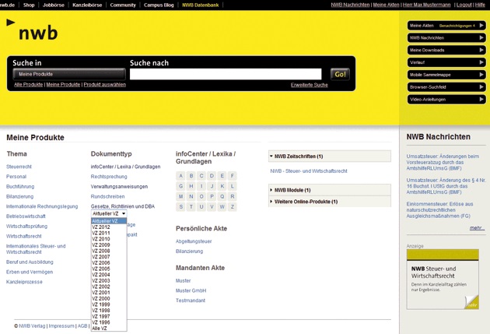Choose VZ 2012 from the dropdown list
The width and height of the screenshot is (490, 334).
coord(101,227)
